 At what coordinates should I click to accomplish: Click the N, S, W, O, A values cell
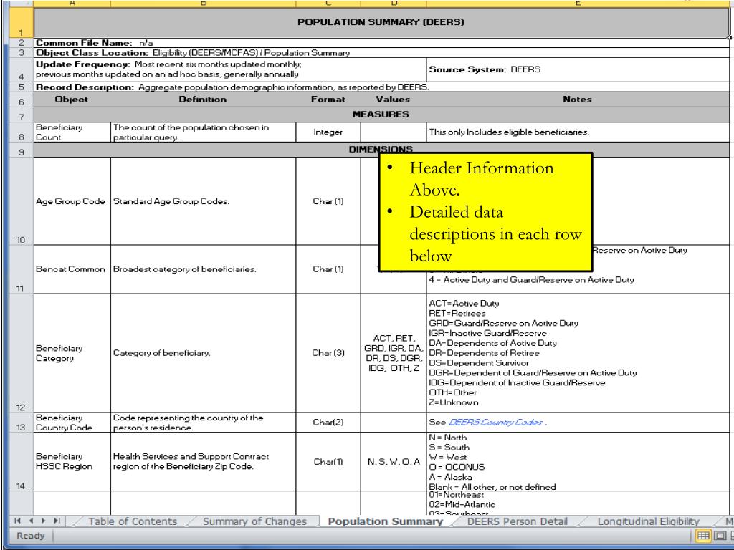point(394,462)
